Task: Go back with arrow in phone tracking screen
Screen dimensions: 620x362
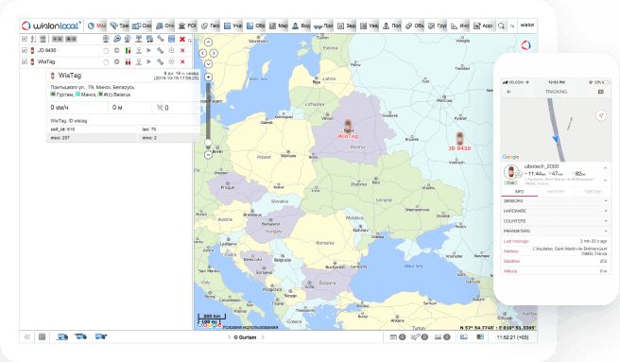Action: tap(508, 92)
